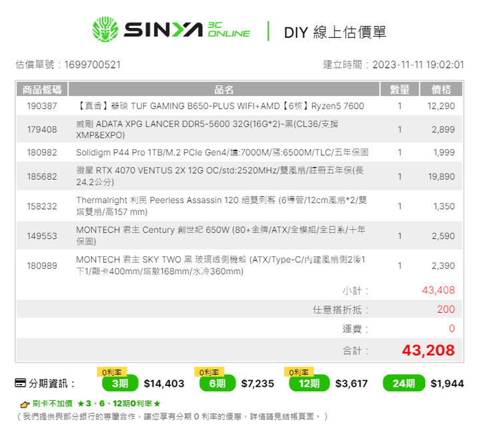Screen dimensions: 479x436
Task: Click the RTX 4070 VENTUS 2X product name
Action: (220, 176)
